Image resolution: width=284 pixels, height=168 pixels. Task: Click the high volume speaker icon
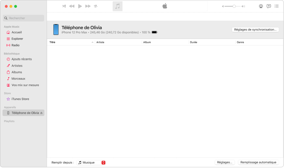pyautogui.click(x=243, y=6)
